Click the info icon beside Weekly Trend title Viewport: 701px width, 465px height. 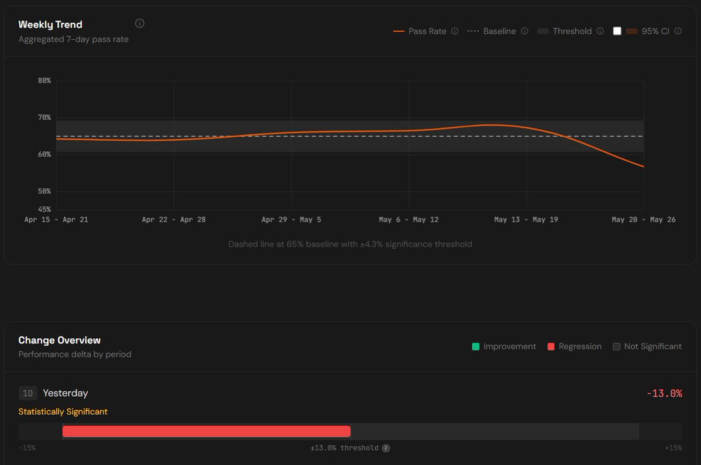[140, 23]
